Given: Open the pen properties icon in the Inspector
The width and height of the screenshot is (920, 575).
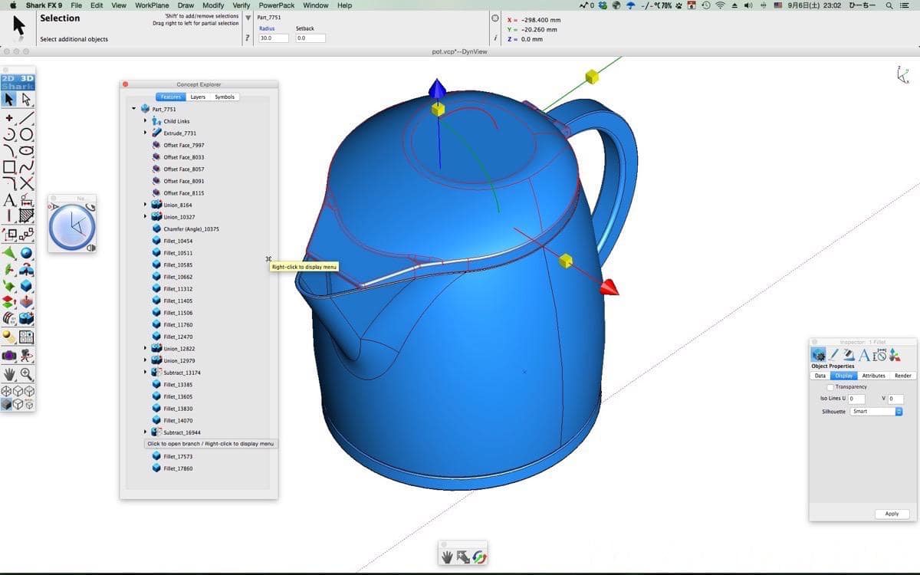Looking at the screenshot, I should (x=833, y=355).
